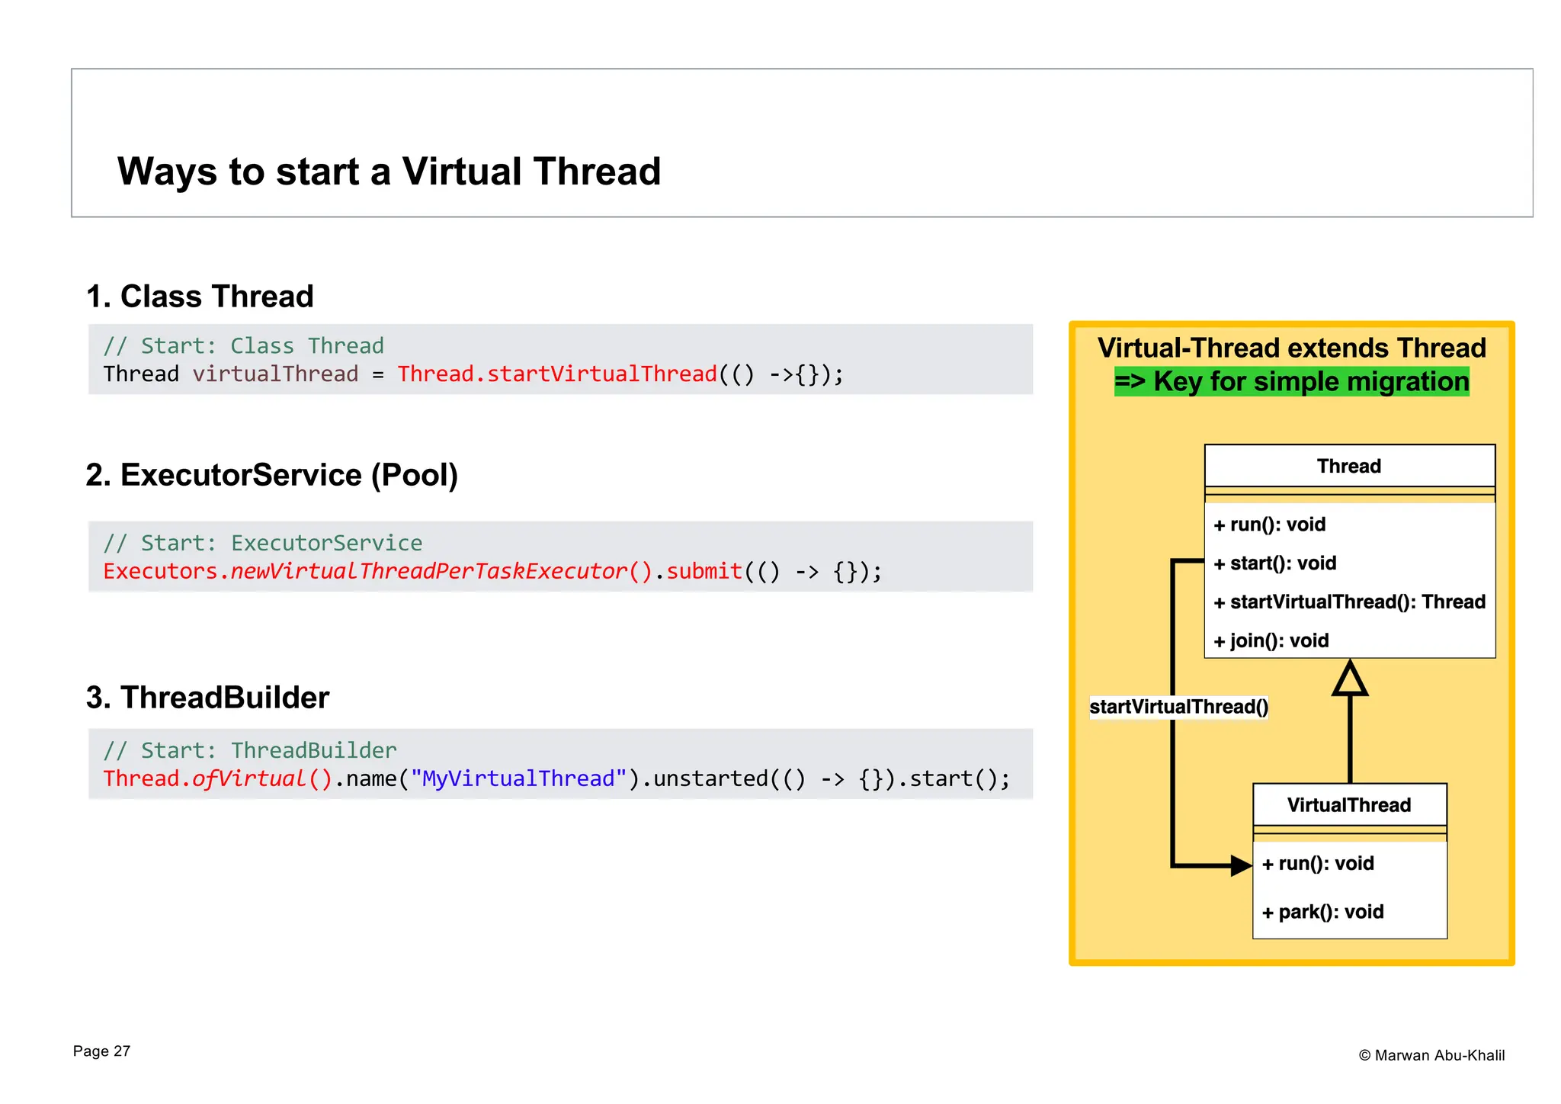Click the 'Page 27' footer label
Viewport: 1561px width, 1104px height.
[x=101, y=1051]
